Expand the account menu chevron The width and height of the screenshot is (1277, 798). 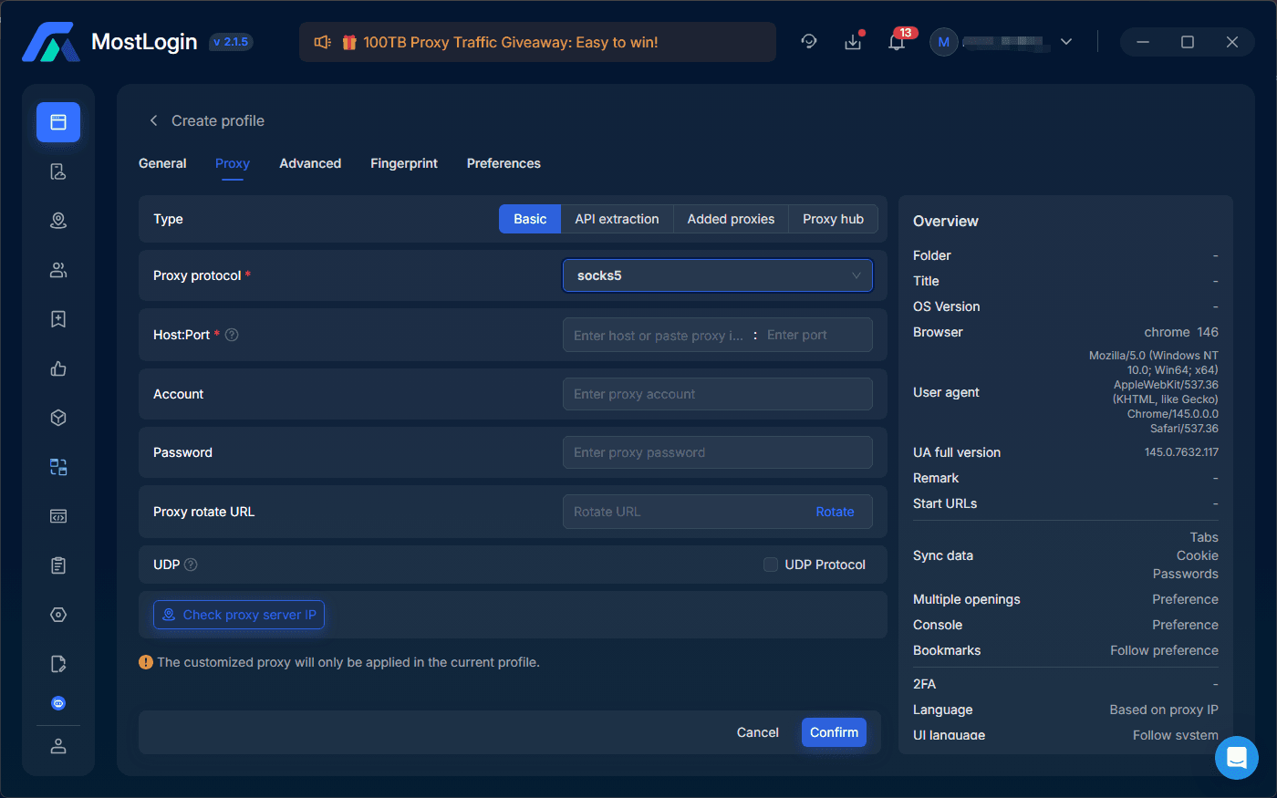pyautogui.click(x=1066, y=42)
